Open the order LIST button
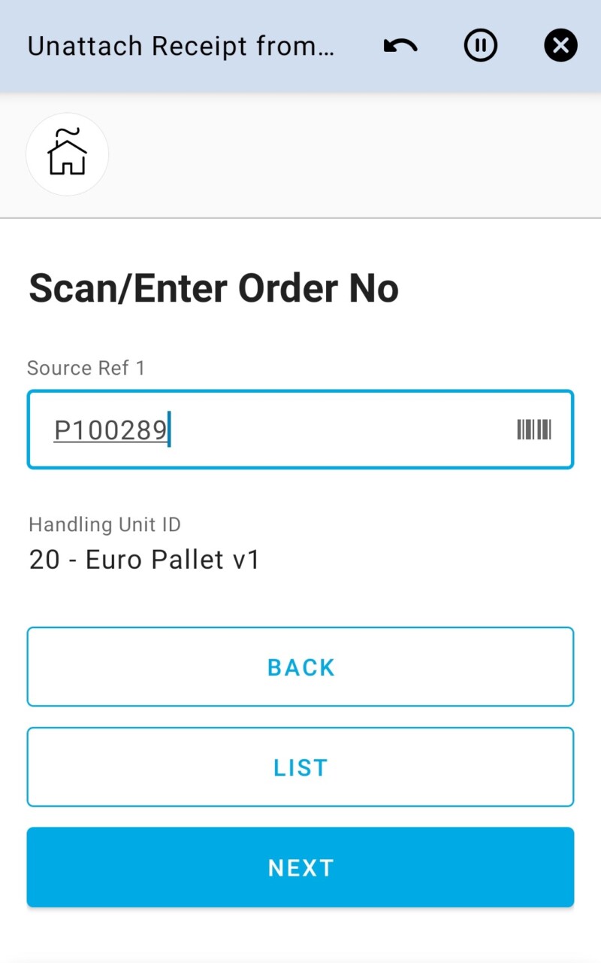The width and height of the screenshot is (601, 963). coord(300,767)
